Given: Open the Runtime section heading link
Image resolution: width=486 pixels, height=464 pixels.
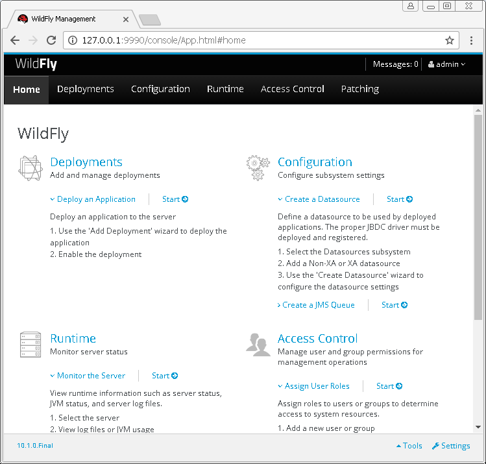Looking at the screenshot, I should (73, 339).
